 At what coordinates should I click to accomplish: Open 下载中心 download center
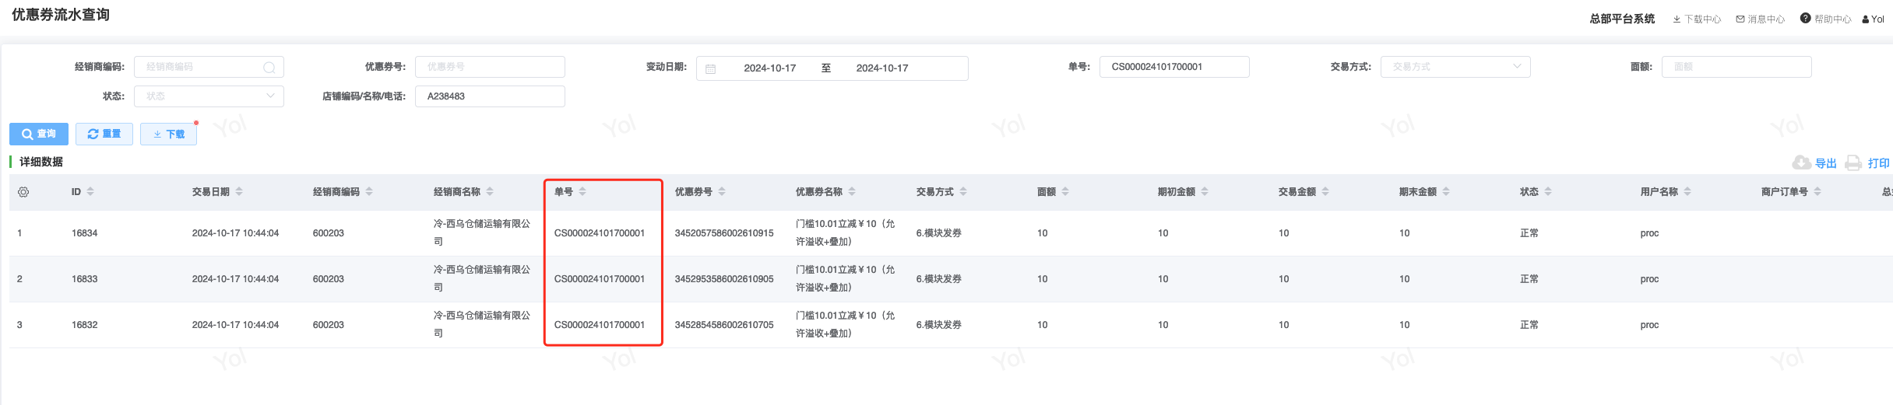click(1697, 19)
